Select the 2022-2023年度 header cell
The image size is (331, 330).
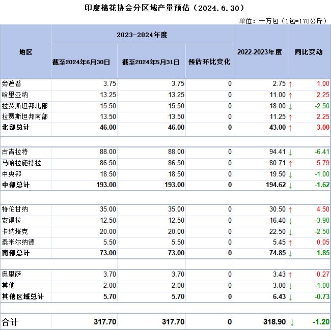point(260,52)
